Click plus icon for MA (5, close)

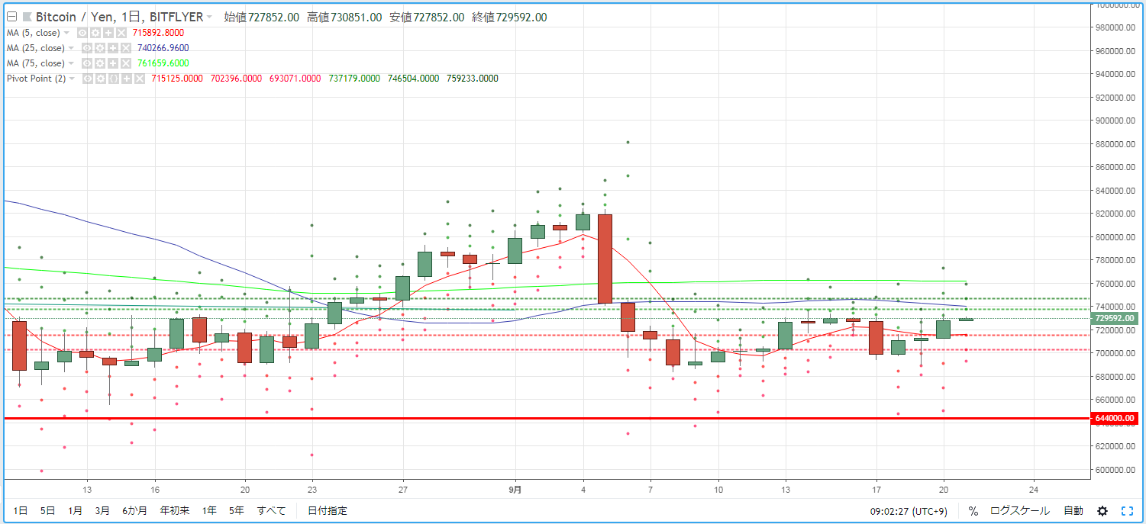[108, 33]
